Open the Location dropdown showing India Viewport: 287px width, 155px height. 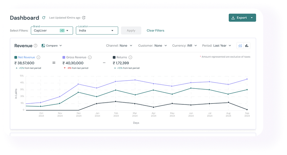tap(97, 30)
